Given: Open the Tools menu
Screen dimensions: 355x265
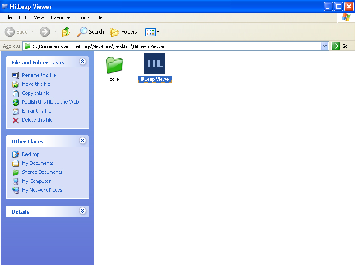Looking at the screenshot, I should [x=84, y=17].
